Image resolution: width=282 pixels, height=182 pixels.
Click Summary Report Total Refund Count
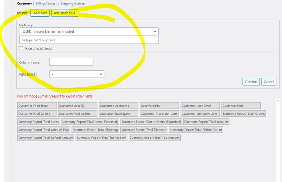coord(196,130)
